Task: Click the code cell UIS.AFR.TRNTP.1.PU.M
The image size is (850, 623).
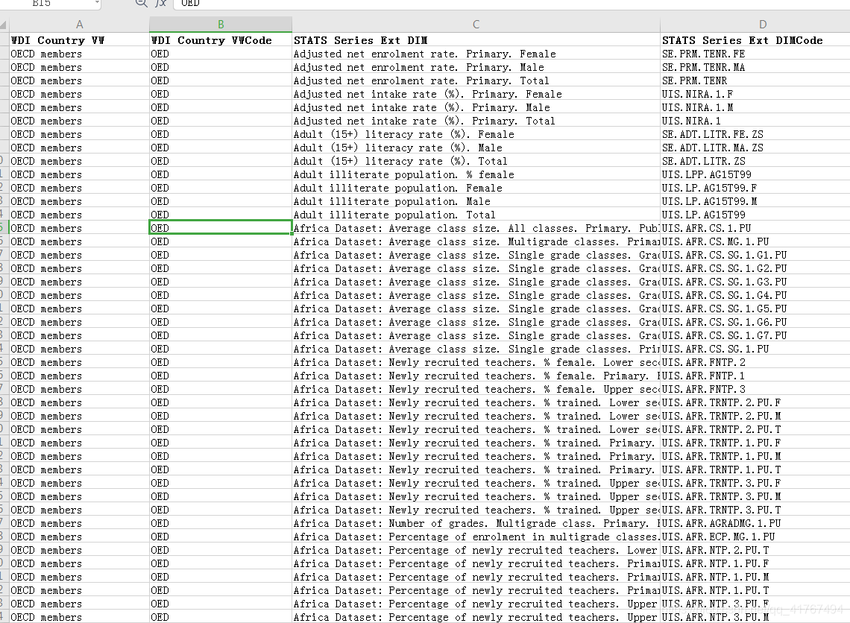Action: coord(755,456)
